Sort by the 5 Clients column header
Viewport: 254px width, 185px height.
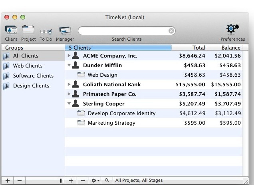pos(118,48)
